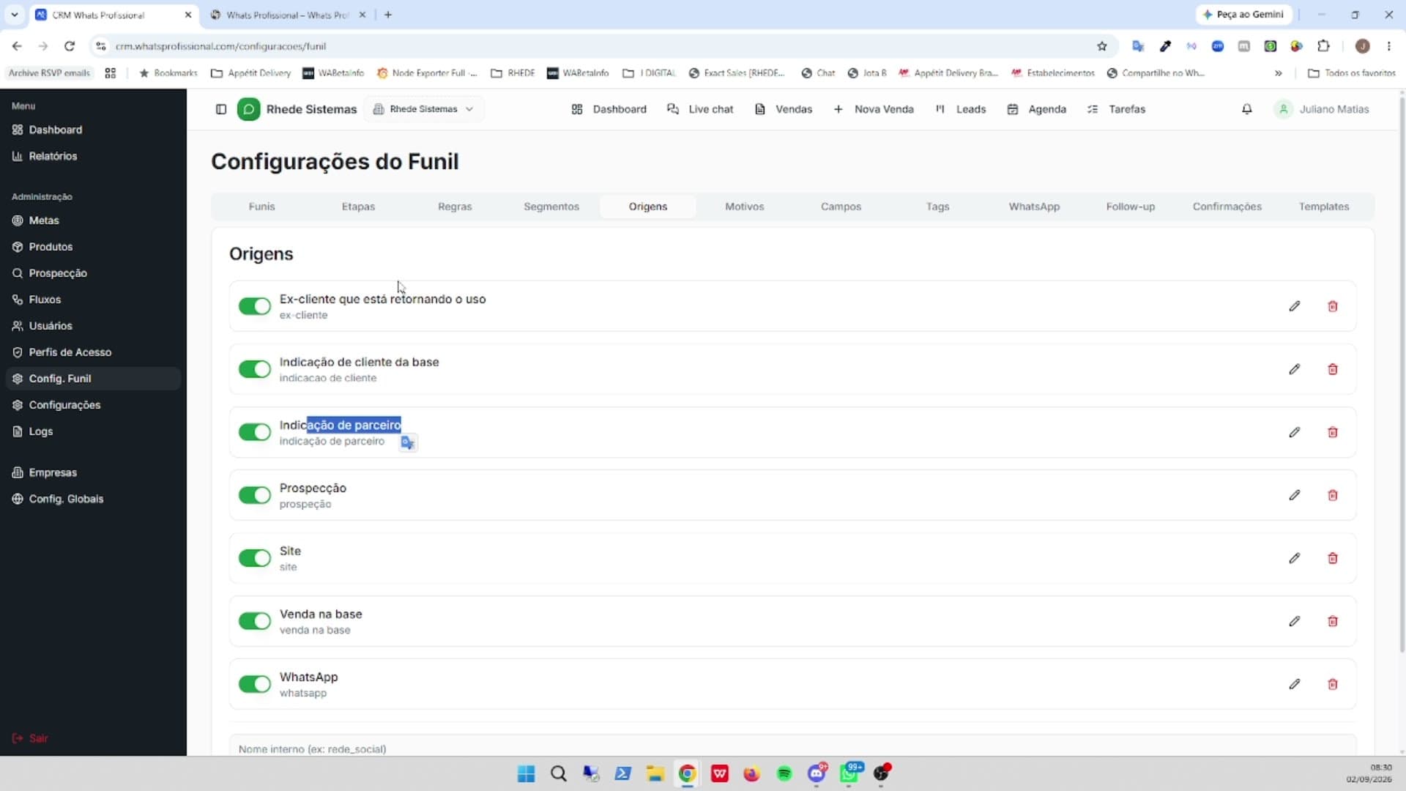Open Leads in top navigation
The width and height of the screenshot is (1406, 791).
coord(961,109)
